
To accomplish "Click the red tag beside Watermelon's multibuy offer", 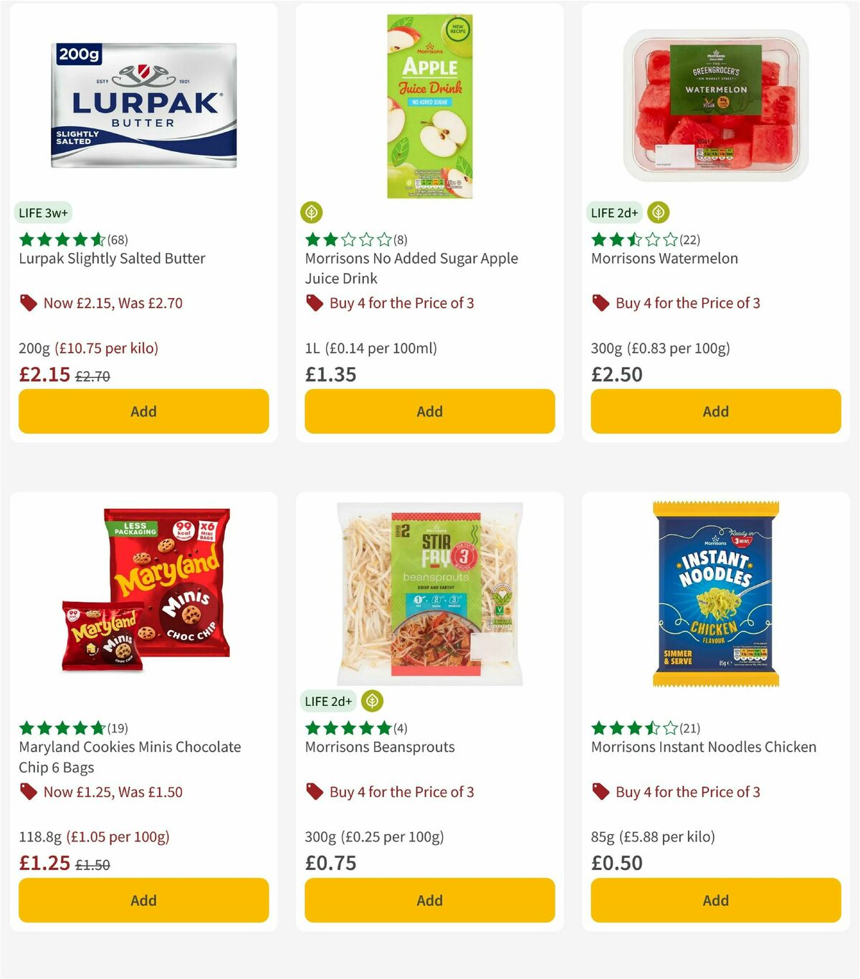I will click(599, 302).
